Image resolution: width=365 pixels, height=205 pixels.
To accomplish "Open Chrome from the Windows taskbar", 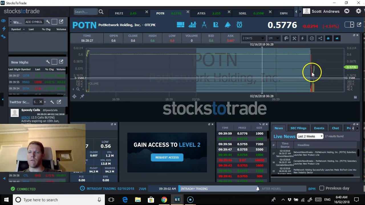I will click(x=164, y=200).
